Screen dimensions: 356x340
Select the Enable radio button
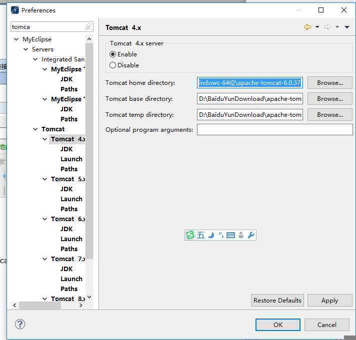click(112, 54)
